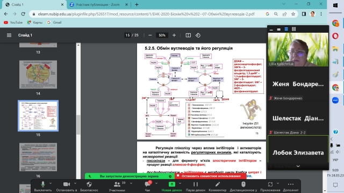Expand the participants options arrow

[x=131, y=183]
